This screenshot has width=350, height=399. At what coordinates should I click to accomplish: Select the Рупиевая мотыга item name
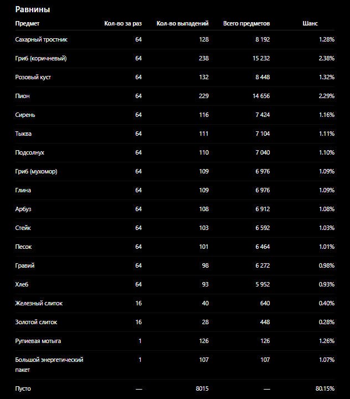[x=38, y=341]
